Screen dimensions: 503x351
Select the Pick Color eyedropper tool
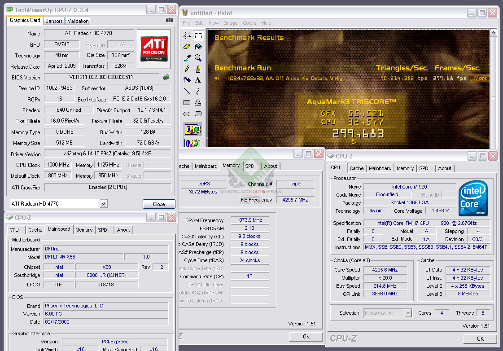187,58
